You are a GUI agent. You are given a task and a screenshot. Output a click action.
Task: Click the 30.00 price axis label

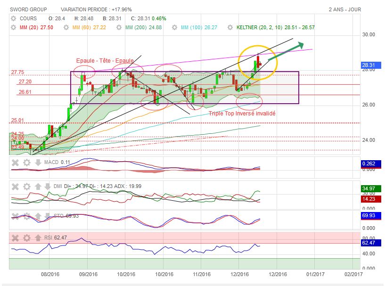[369, 34]
